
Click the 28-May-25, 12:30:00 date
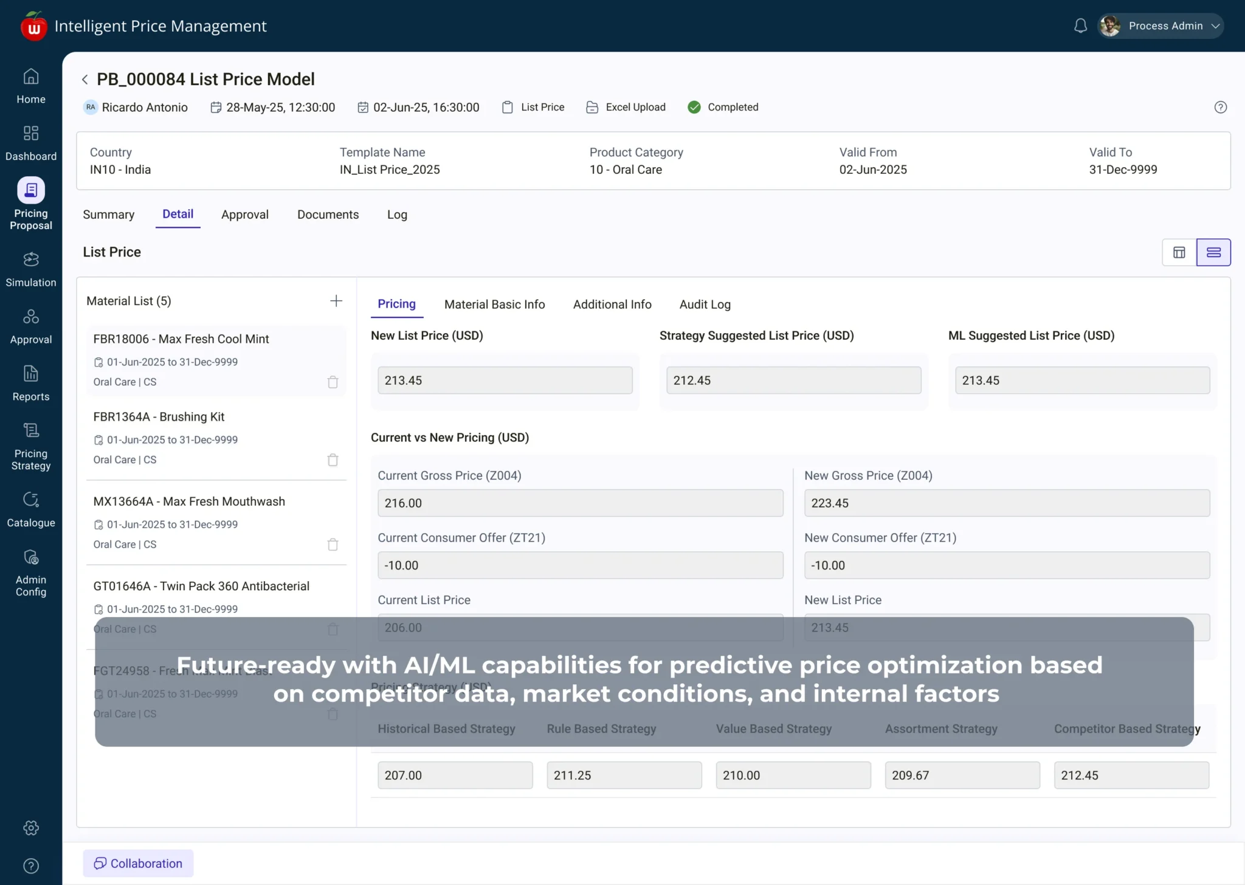click(280, 108)
